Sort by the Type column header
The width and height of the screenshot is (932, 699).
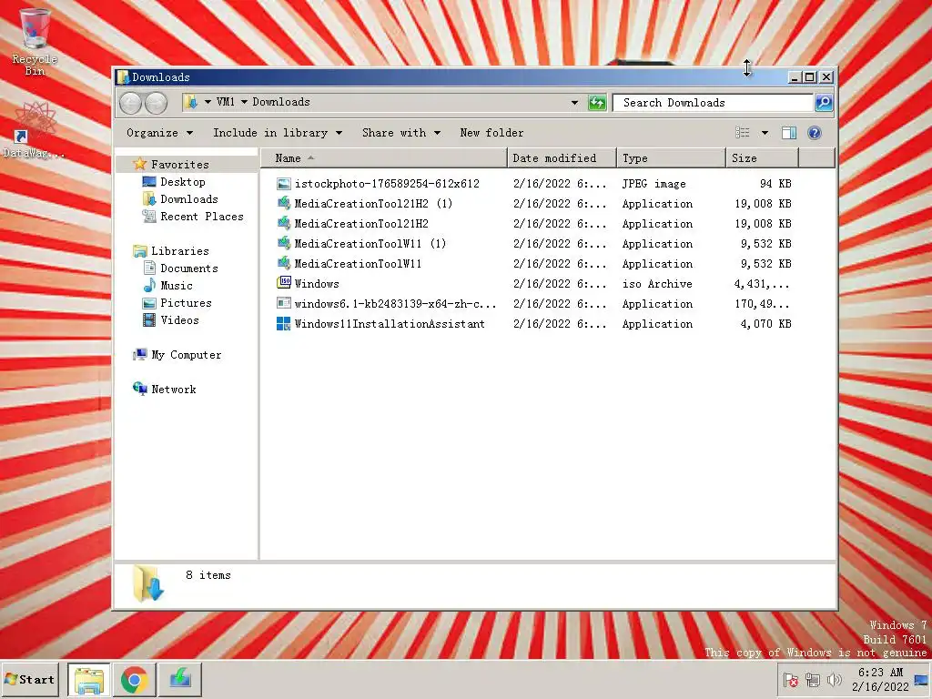(x=671, y=158)
